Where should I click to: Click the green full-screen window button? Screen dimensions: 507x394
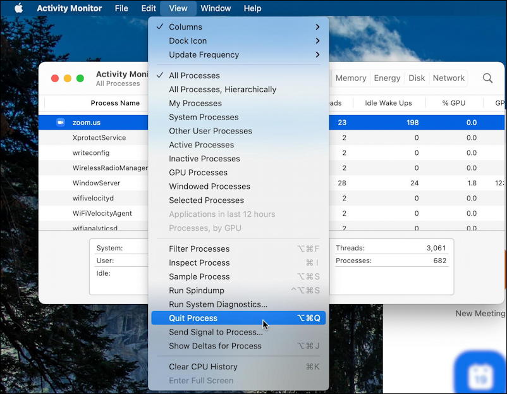(80, 78)
